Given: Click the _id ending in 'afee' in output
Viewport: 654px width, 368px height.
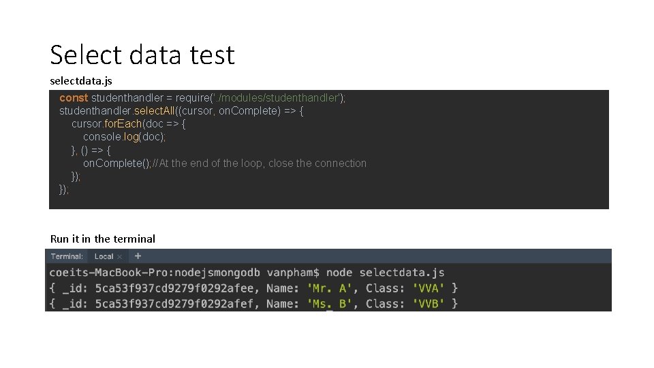Looking at the screenshot, I should (174, 288).
